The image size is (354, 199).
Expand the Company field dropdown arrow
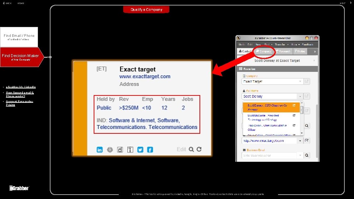coord(300,81)
